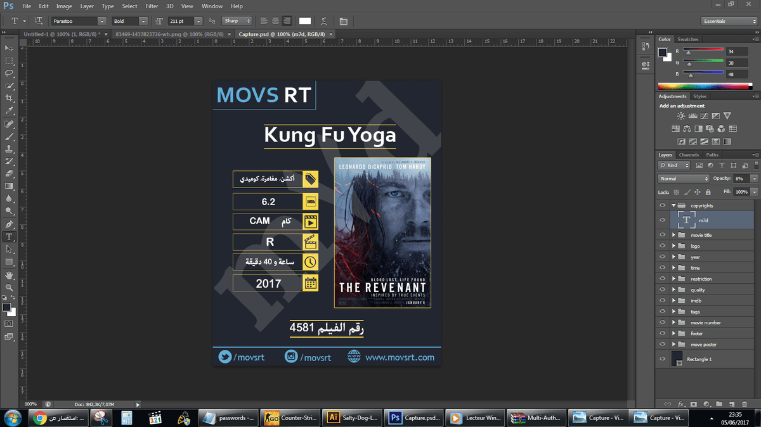Viewport: 761px width, 427px height.
Task: Click the Delete layer trash icon
Action: tap(743, 404)
